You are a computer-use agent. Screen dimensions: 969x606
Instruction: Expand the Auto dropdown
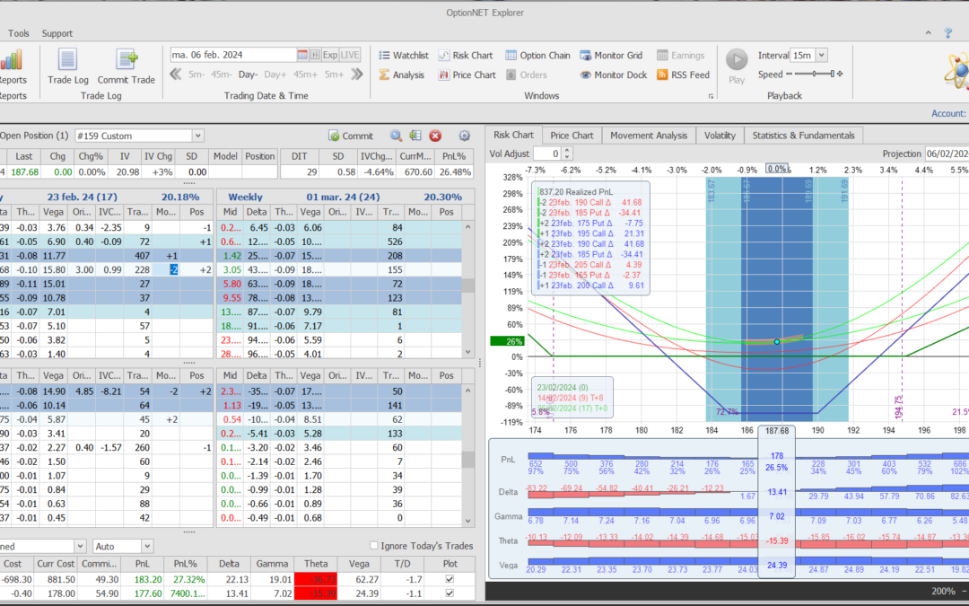point(147,546)
